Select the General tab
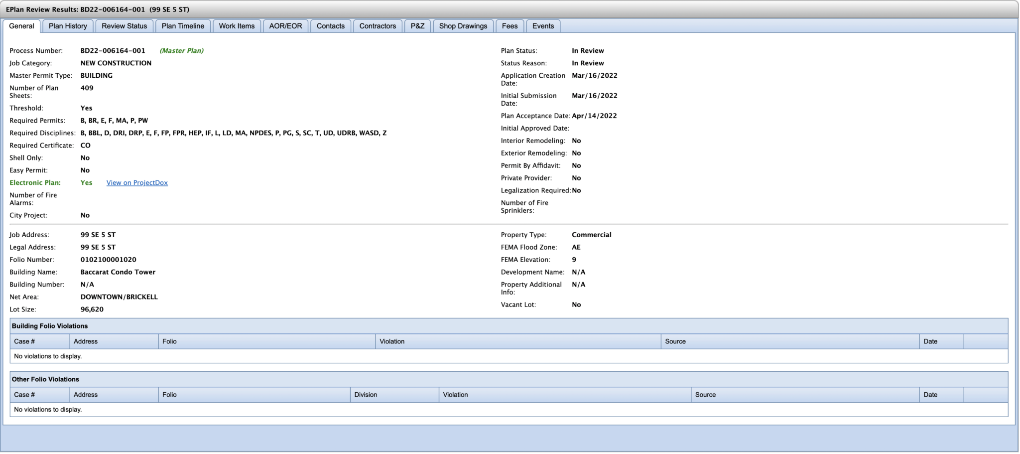This screenshot has height=454, width=1020. point(21,26)
